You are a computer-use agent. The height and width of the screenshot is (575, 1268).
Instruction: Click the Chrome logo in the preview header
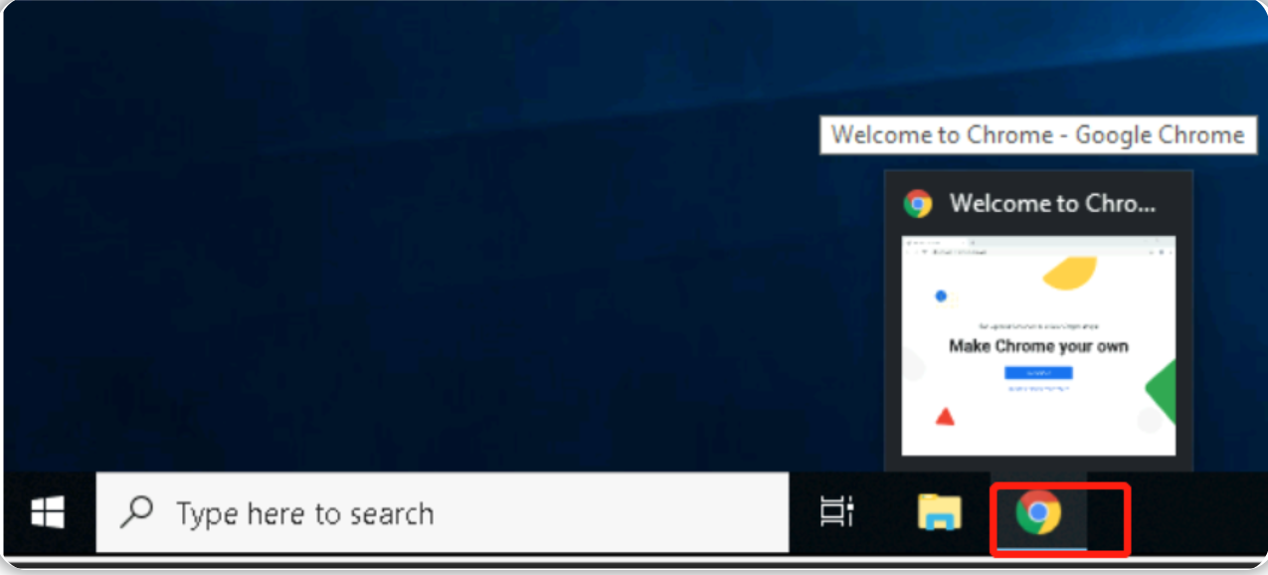[x=917, y=204]
